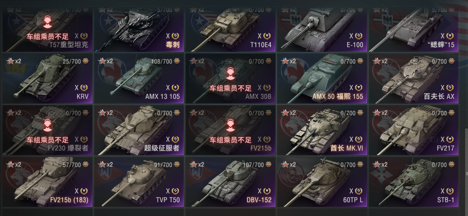Select the AMX 50 福熙 155 tank
Screen dimensions: 468x216
322,79
